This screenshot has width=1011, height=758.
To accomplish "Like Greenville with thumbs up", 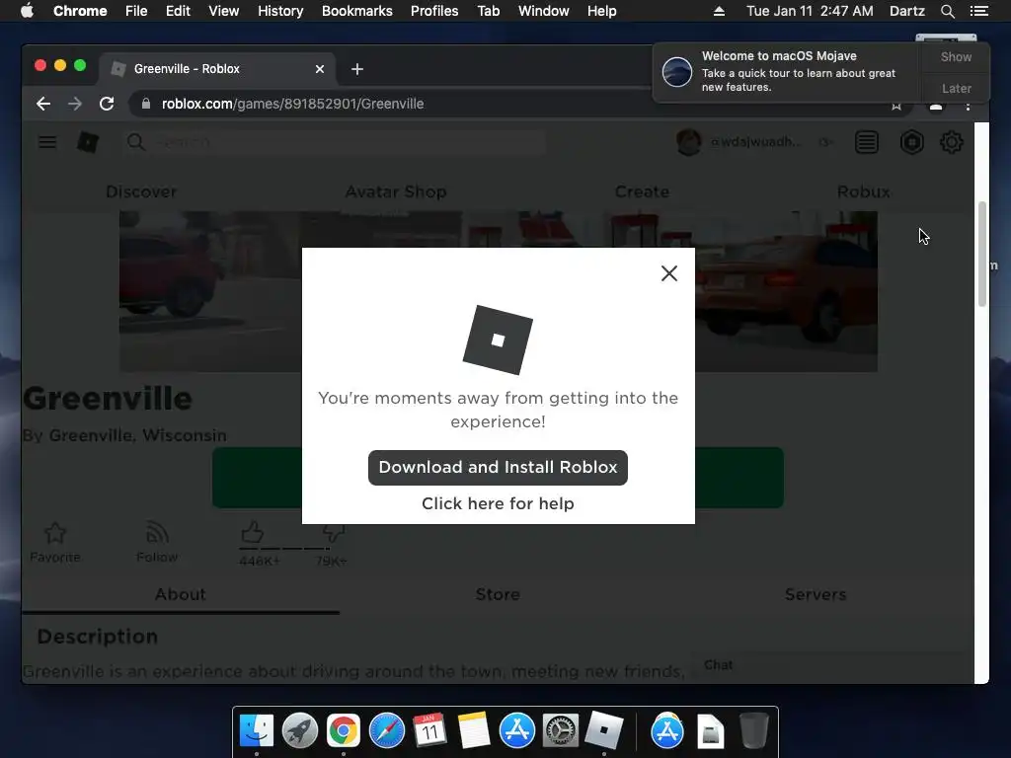I will (x=253, y=533).
